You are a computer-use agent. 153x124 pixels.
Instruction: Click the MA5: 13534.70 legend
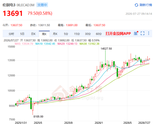[24, 44]
